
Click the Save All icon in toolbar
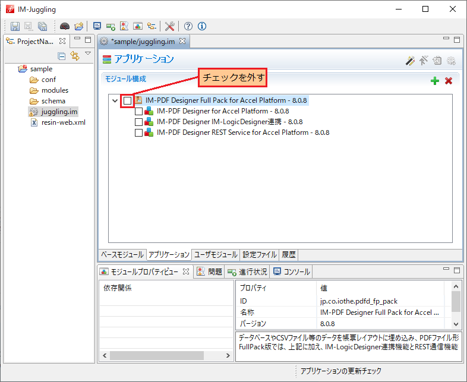pos(42,26)
